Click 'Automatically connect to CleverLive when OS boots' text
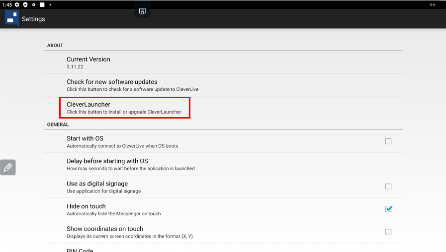Image resolution: width=446 pixels, height=252 pixels. pyautogui.click(x=123, y=146)
